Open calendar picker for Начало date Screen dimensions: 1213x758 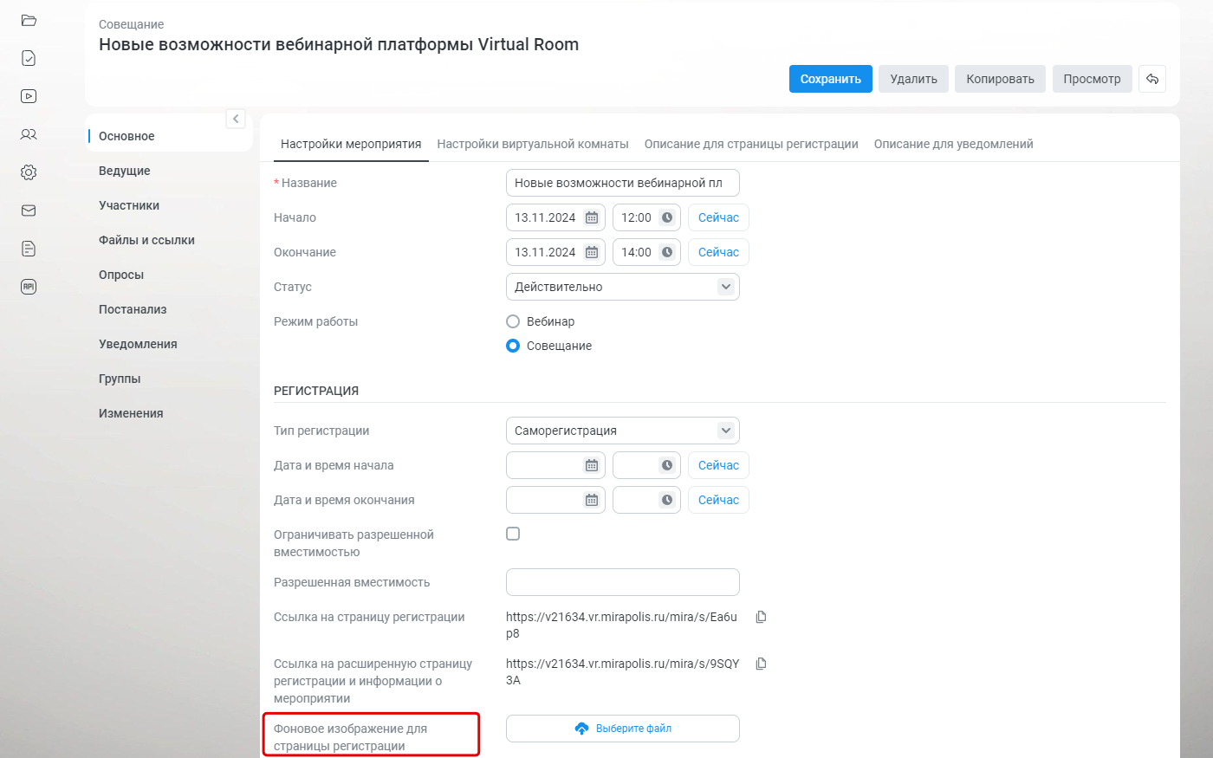(x=592, y=217)
